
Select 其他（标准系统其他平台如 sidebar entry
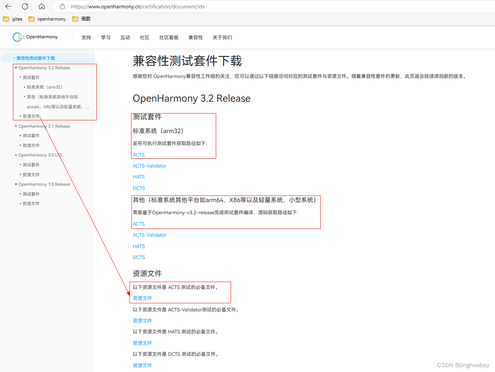point(52,97)
